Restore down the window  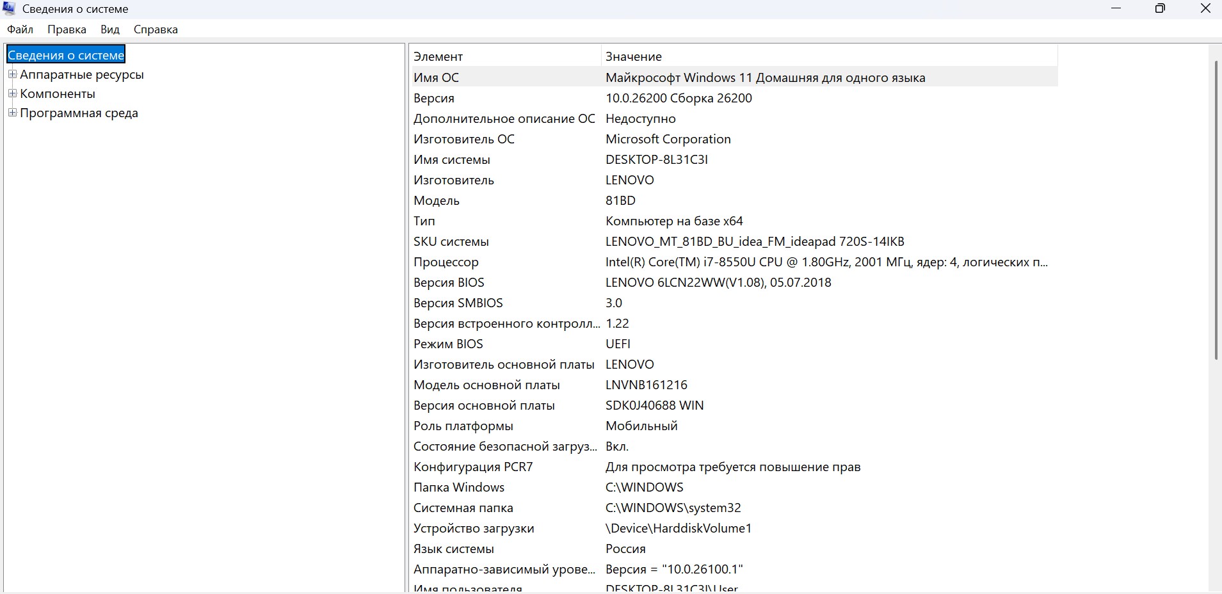[1160, 9]
